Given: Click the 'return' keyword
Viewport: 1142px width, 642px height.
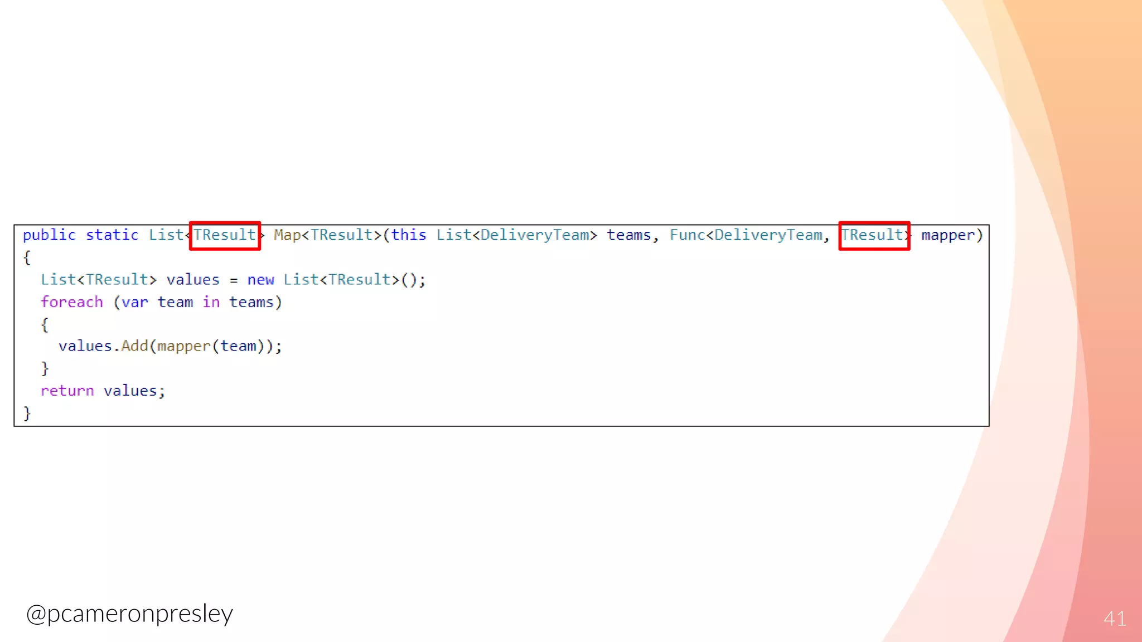Looking at the screenshot, I should point(67,391).
